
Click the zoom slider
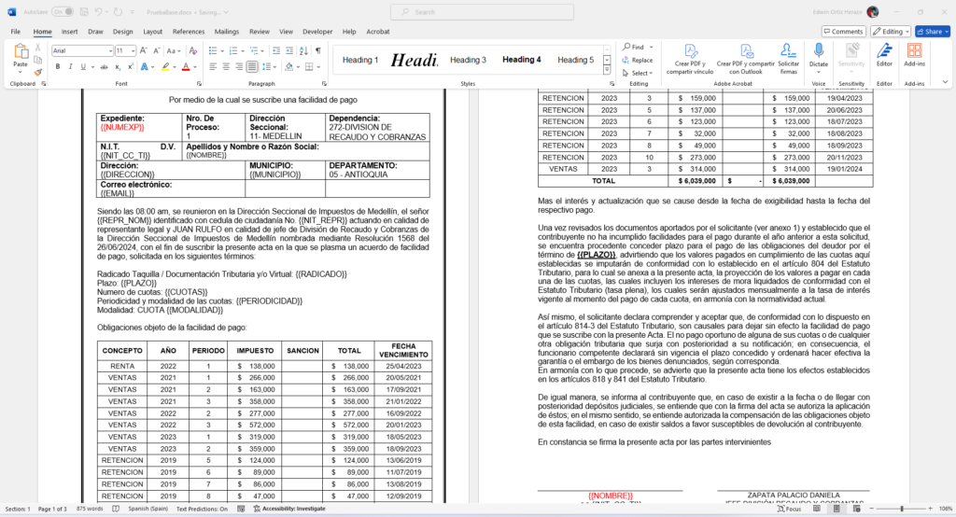901,509
